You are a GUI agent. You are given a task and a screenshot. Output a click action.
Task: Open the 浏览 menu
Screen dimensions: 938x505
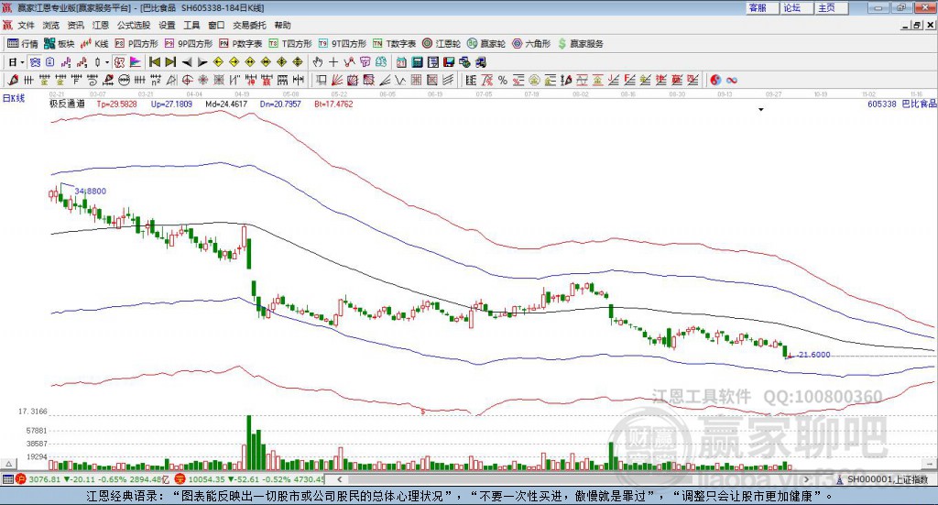[x=51, y=25]
